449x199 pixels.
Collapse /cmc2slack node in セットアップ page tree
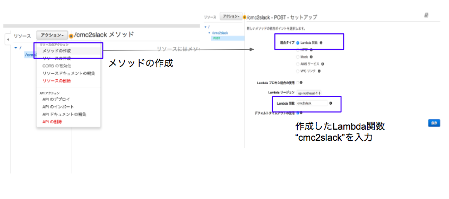point(210,33)
